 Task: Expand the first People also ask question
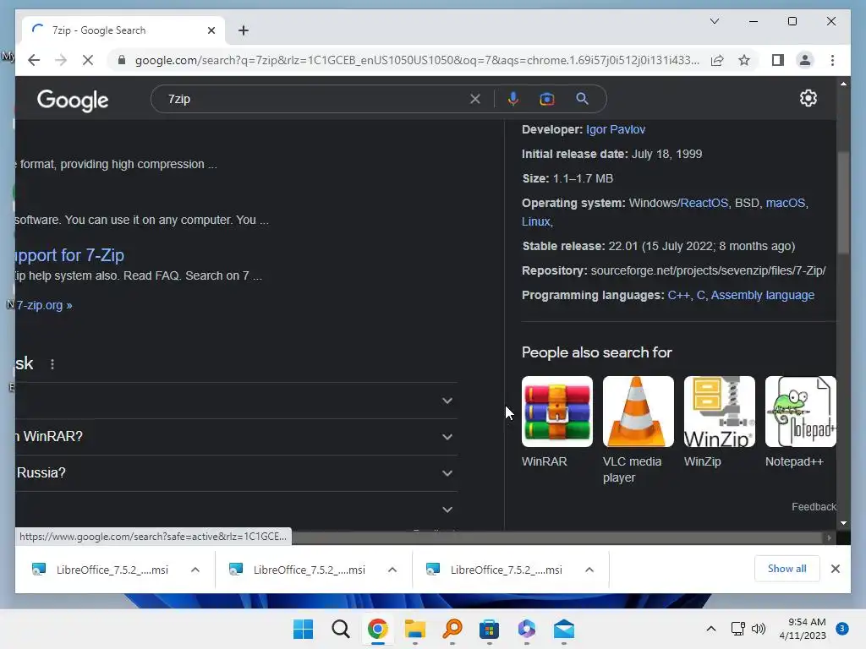click(x=447, y=401)
